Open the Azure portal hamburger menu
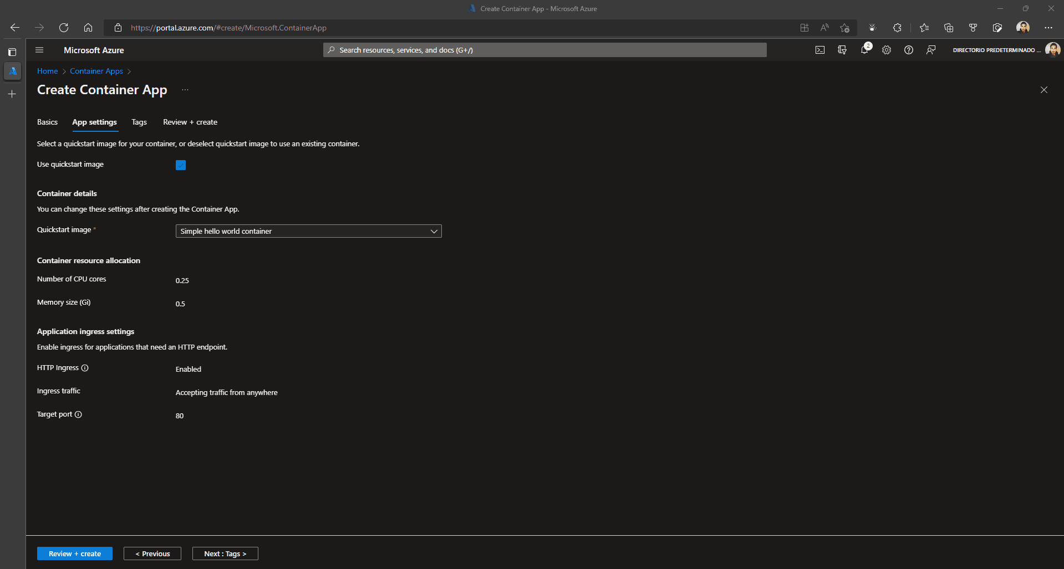The image size is (1064, 569). [39, 50]
